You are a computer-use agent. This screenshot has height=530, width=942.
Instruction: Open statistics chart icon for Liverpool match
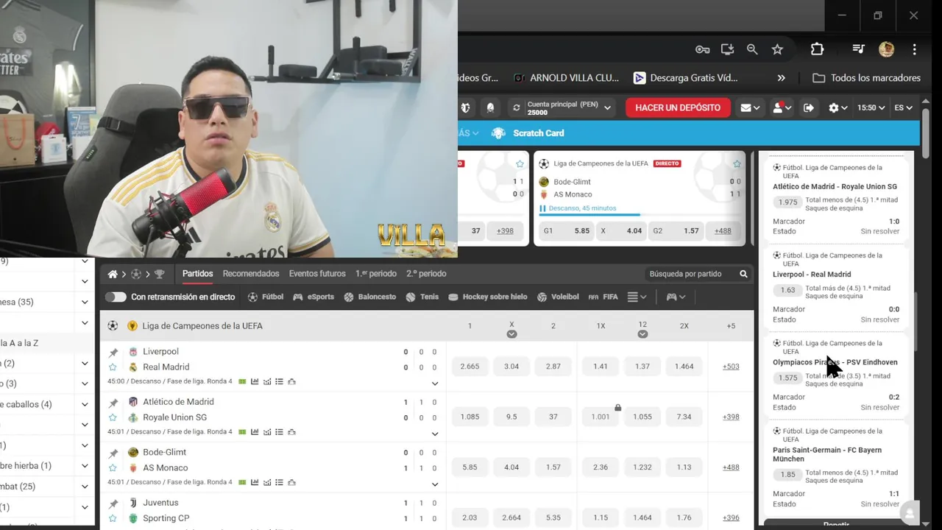pyautogui.click(x=255, y=382)
